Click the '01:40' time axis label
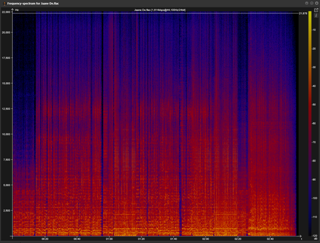320x243 pixels. (x=173, y=239)
